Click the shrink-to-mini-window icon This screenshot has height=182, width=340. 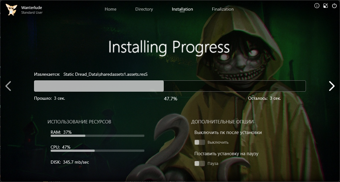(326, 6)
